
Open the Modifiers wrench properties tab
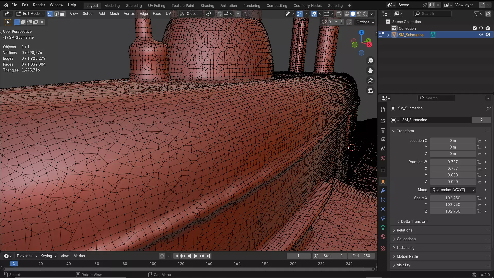[383, 191]
